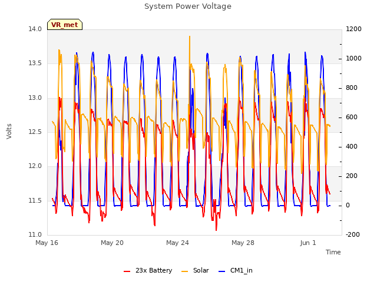Image resolution: width=377 pixels, height=282 pixels.
Task: Click the 13.5 left axis value
Action: click(x=35, y=63)
